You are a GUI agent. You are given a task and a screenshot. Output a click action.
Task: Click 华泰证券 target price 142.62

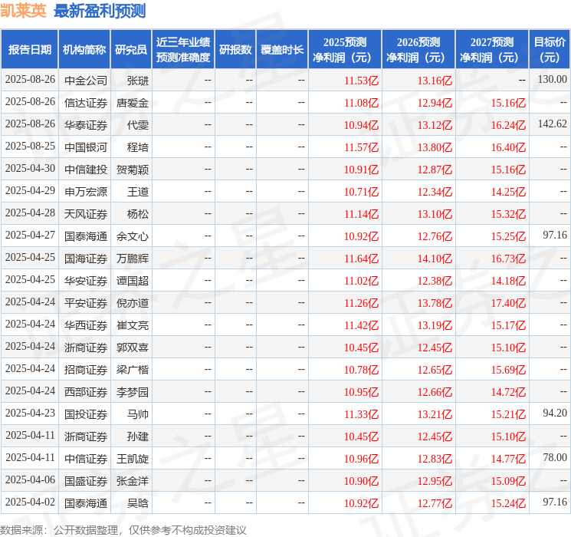click(553, 124)
